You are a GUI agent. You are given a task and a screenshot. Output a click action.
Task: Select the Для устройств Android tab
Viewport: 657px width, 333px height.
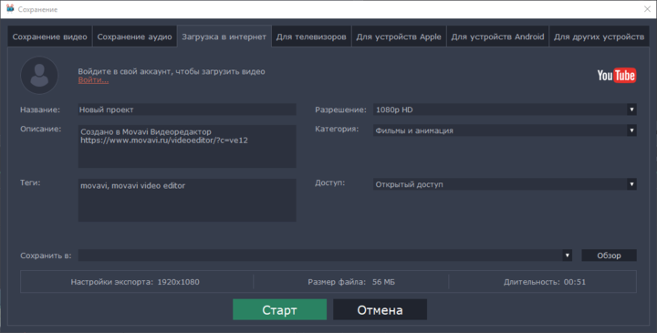498,36
